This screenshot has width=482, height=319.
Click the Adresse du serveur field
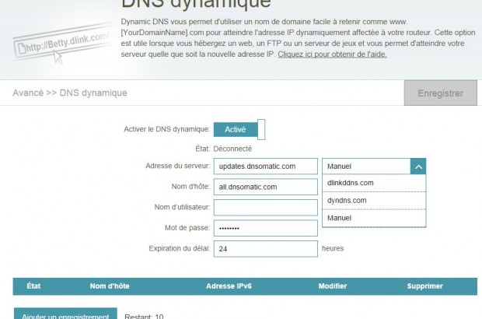coord(265,166)
